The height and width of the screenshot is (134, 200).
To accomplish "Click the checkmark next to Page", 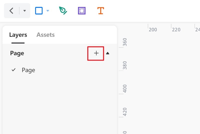I will point(13,70).
